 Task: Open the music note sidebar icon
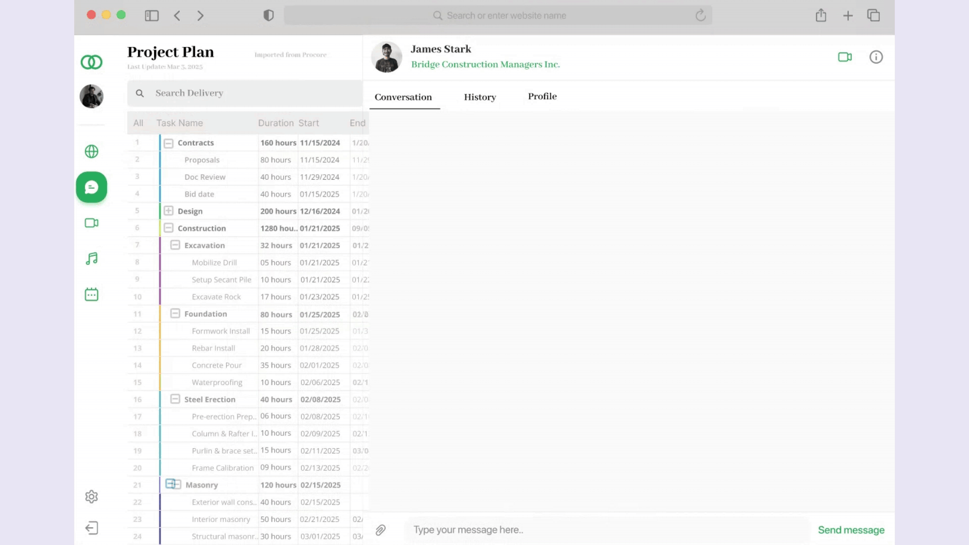point(91,259)
